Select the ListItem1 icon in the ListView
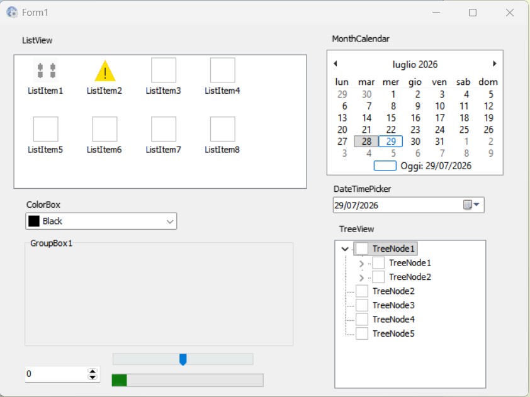 pos(45,70)
